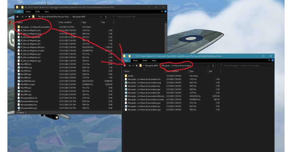Sort by Date modified in Mosquito MKV window
Screen dimensions: 292x152
click(65, 22)
